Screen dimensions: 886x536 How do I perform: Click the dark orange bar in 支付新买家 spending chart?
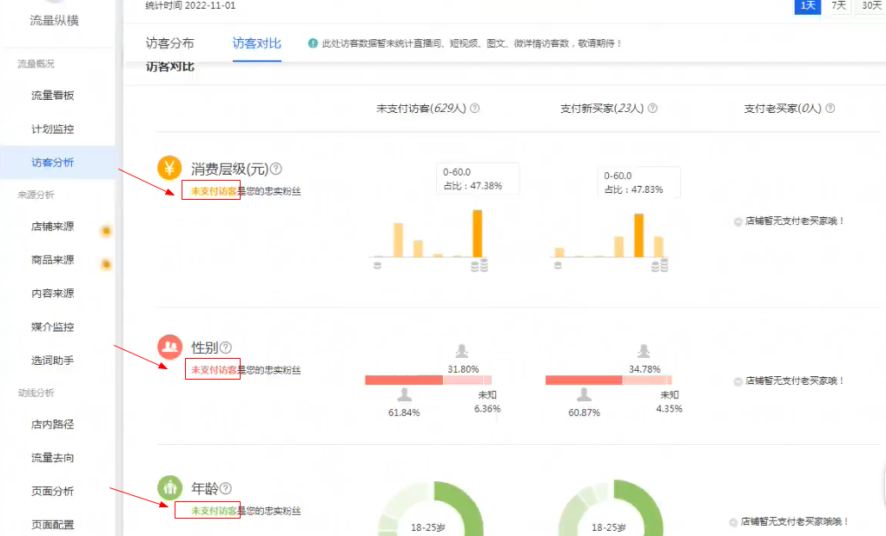[638, 235]
